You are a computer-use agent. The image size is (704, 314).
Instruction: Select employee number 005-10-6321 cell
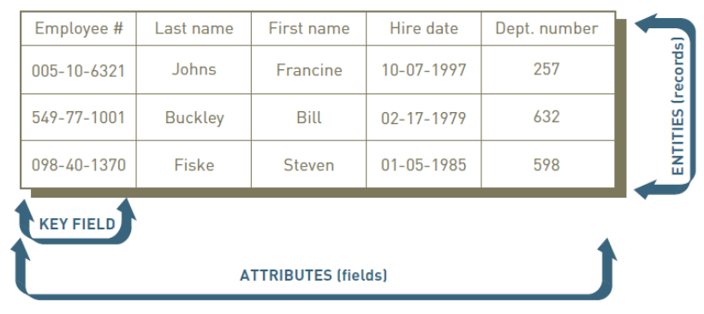(x=79, y=70)
